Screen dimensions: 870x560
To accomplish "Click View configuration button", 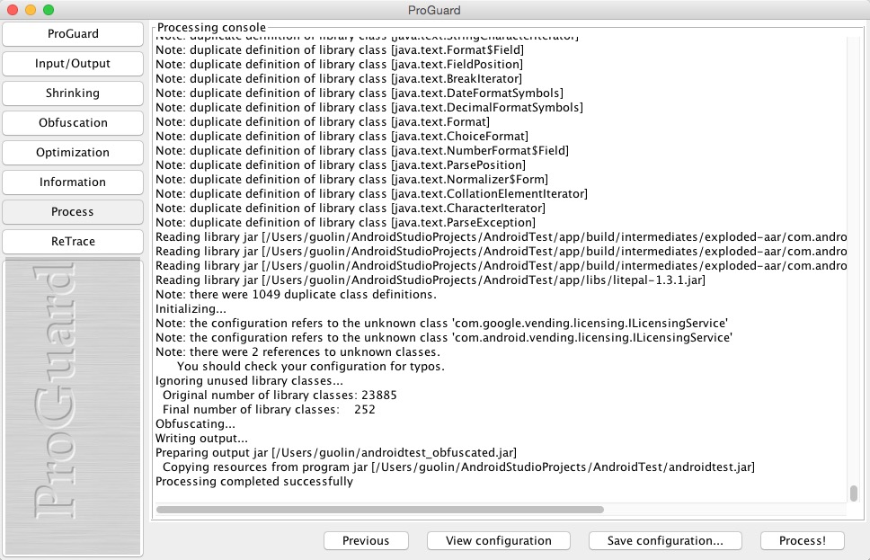I will point(498,540).
